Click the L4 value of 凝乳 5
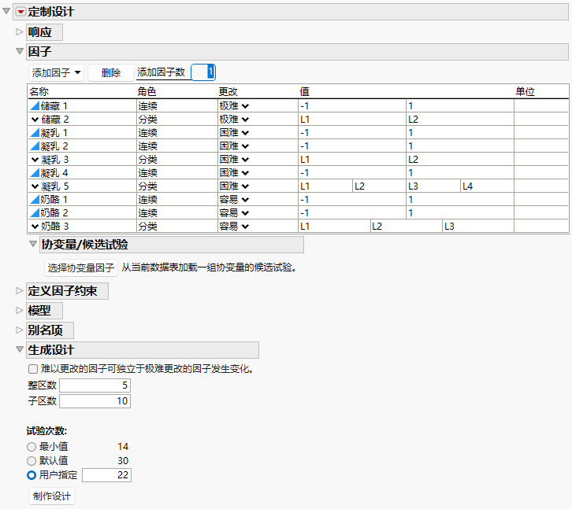The width and height of the screenshot is (572, 509). 488,186
